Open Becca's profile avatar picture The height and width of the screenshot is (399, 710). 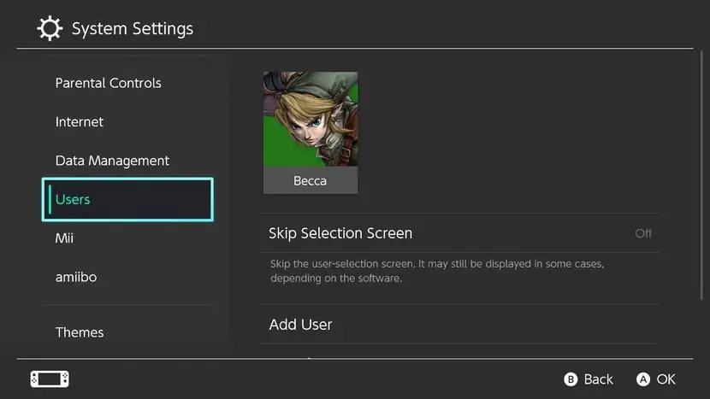[x=310, y=119]
